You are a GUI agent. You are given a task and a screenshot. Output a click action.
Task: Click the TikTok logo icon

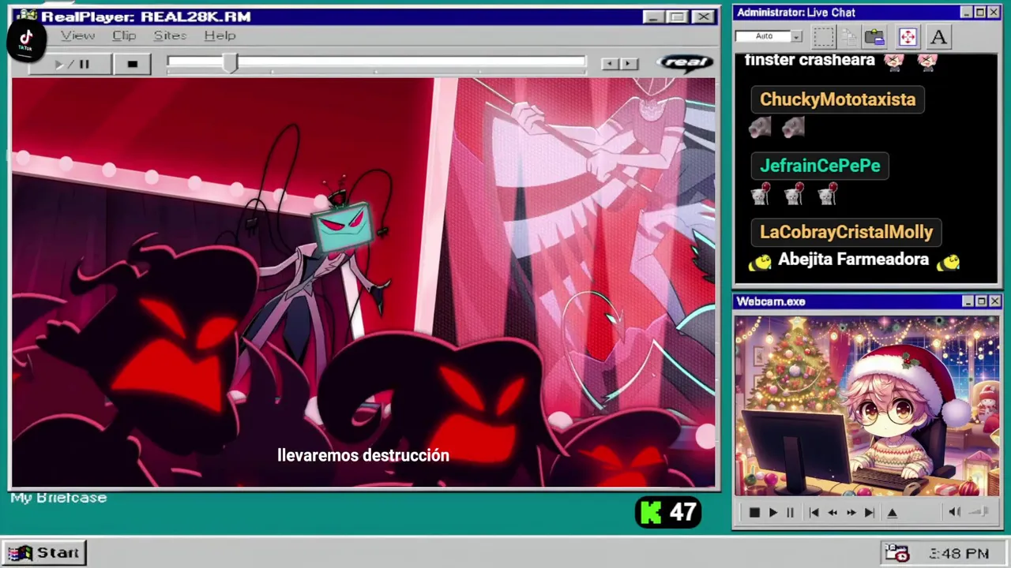tap(25, 39)
